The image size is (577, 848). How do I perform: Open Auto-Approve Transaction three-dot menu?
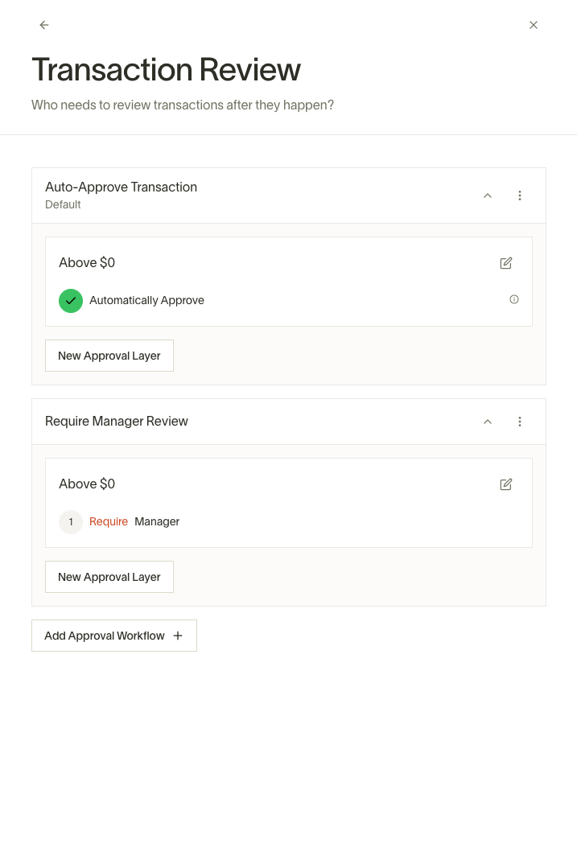click(520, 196)
